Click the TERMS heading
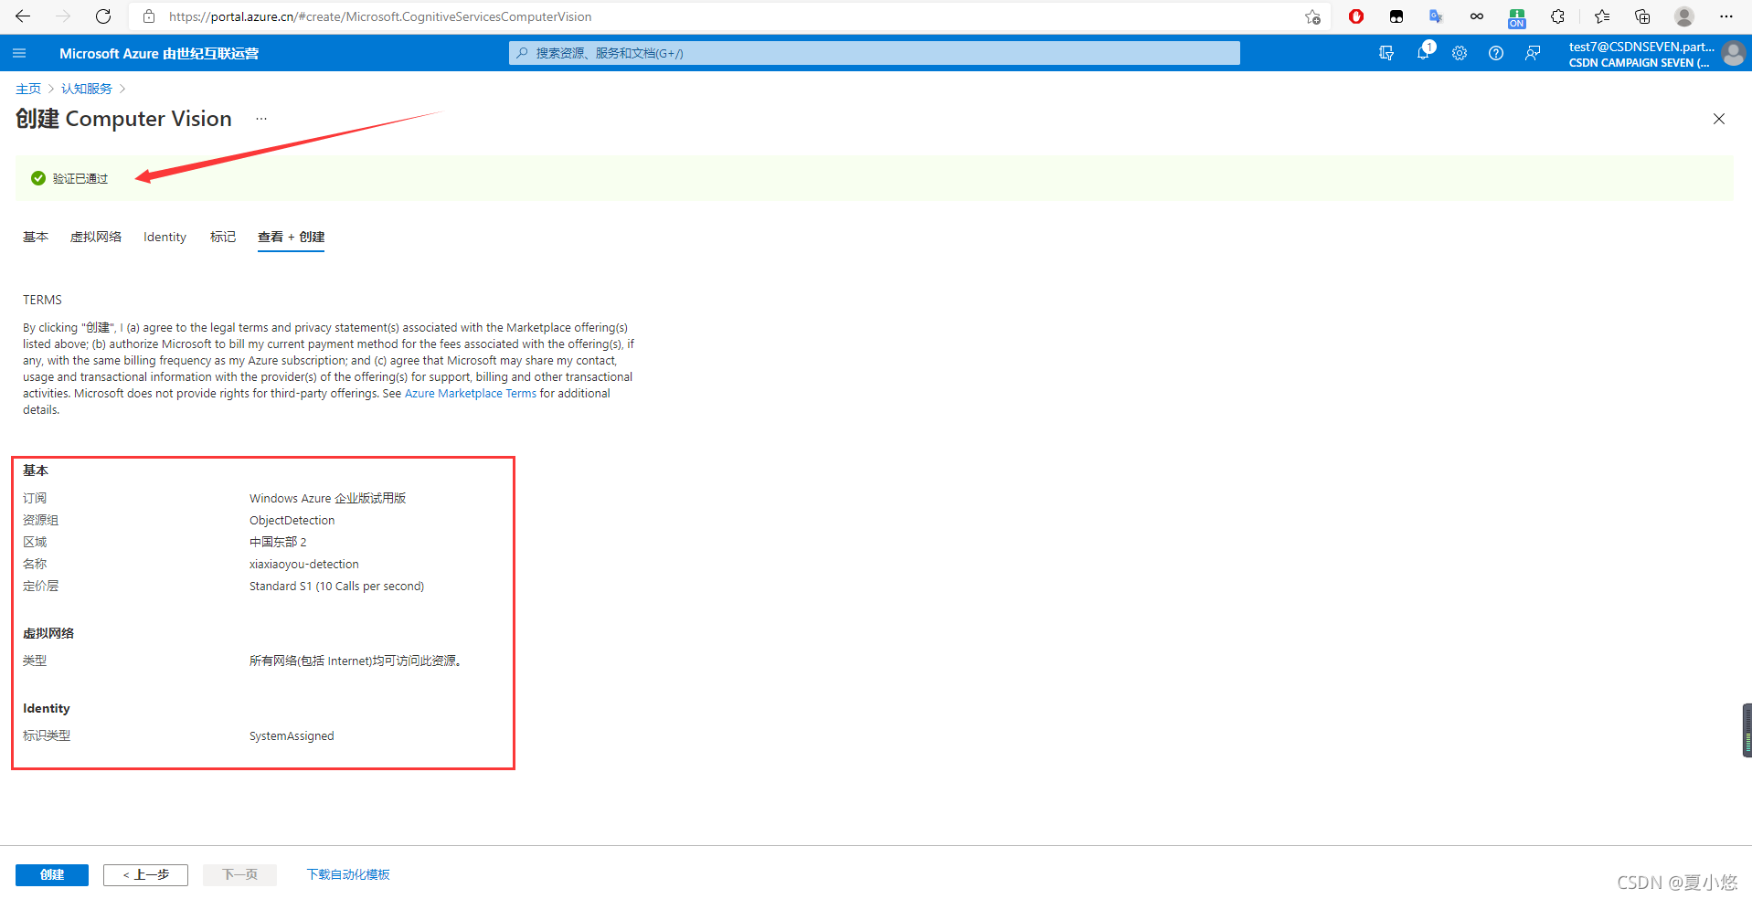1752x899 pixels. tap(43, 300)
